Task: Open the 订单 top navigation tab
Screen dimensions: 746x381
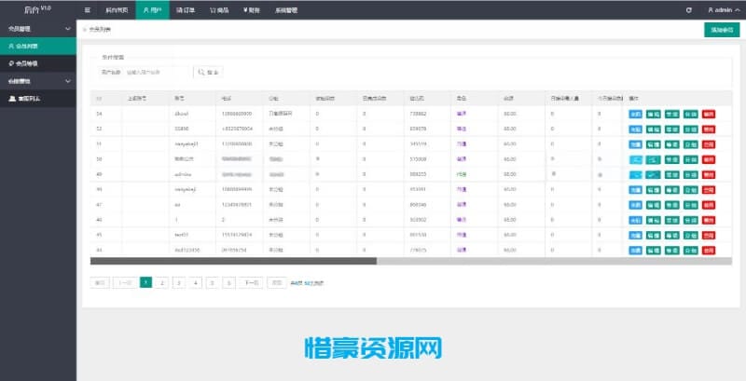Action: coord(186,10)
